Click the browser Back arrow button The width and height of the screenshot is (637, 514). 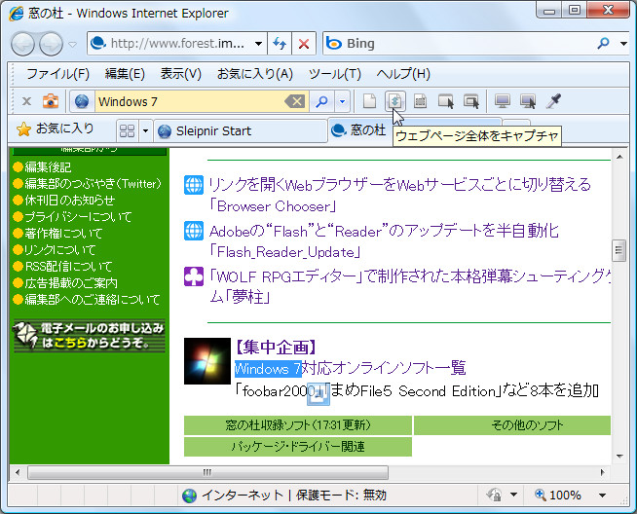(x=22, y=44)
